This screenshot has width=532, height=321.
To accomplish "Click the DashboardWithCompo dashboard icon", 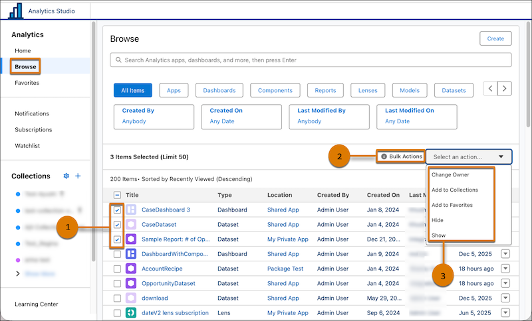I will pyautogui.click(x=131, y=254).
